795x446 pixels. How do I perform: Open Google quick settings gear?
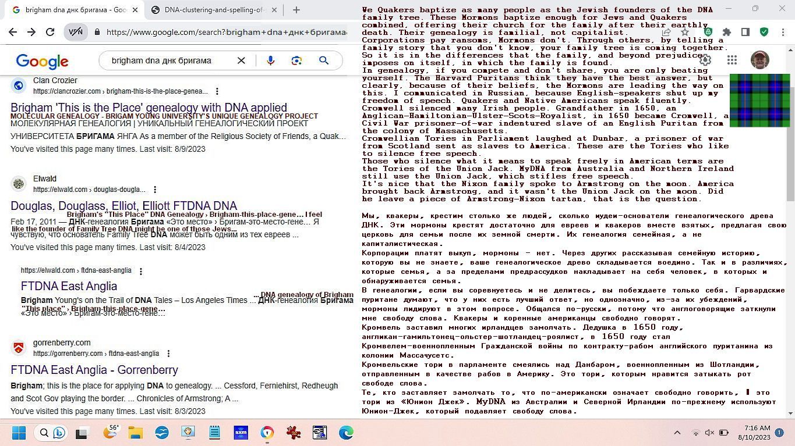(705, 60)
